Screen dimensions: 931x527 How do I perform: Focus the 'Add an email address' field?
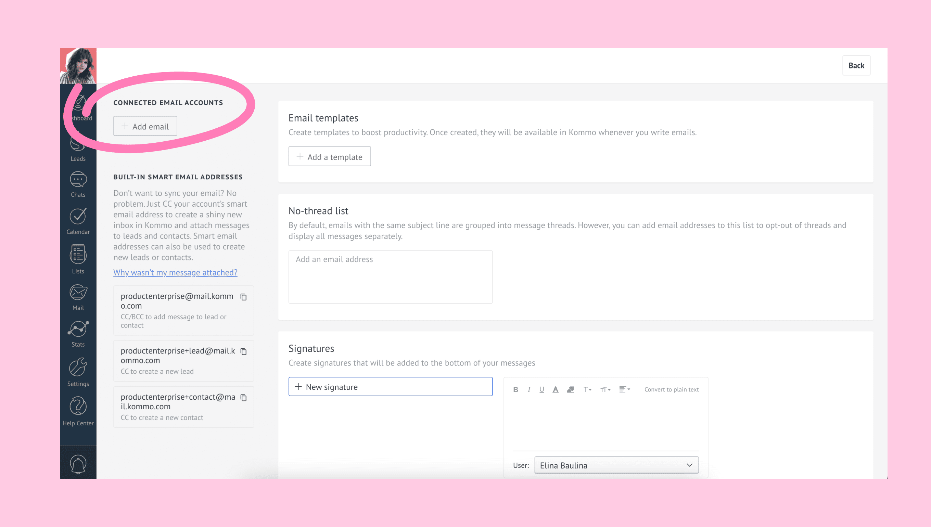390,277
